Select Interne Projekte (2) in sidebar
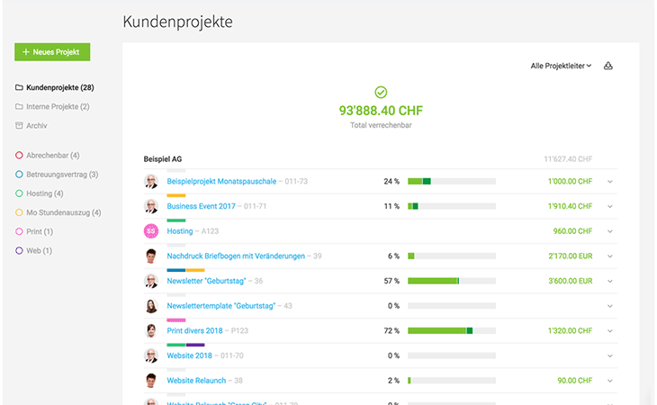This screenshot has width=657, height=405. click(58, 106)
